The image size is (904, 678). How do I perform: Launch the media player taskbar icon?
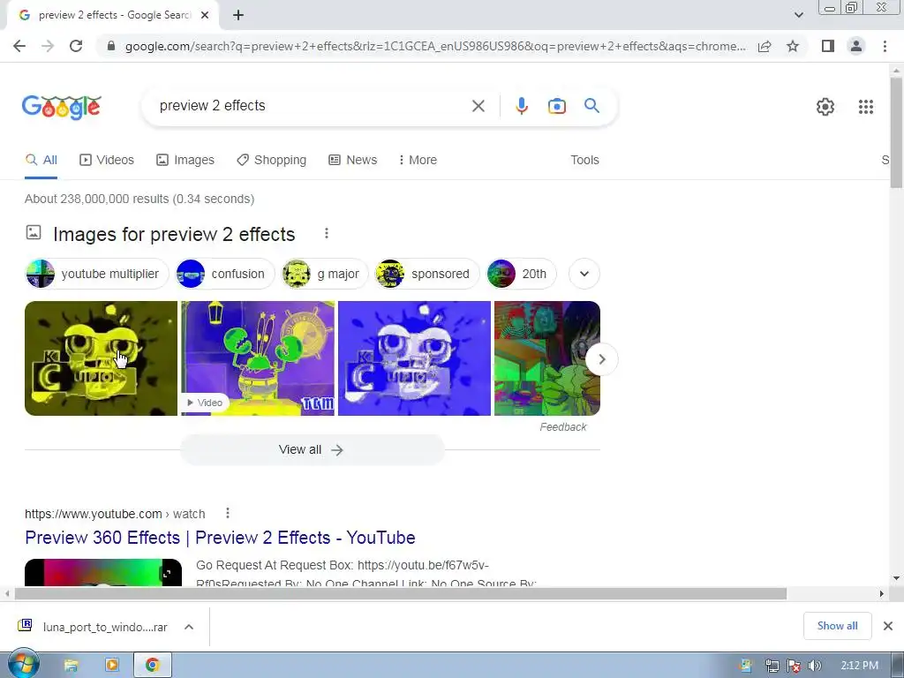point(111,666)
